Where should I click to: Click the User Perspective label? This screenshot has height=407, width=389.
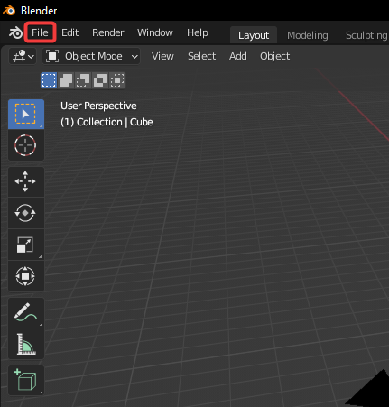click(98, 106)
